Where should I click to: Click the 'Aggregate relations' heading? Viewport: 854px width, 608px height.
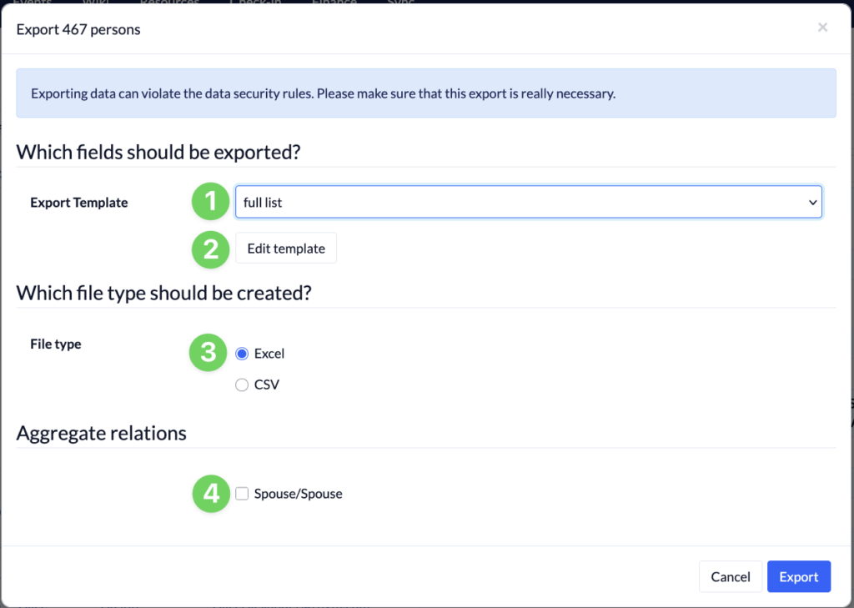tap(101, 433)
